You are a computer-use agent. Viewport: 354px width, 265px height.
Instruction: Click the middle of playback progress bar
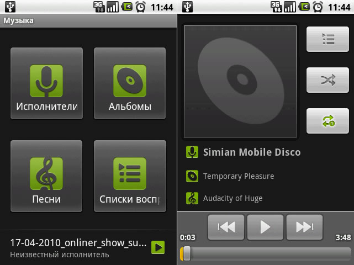click(266, 254)
